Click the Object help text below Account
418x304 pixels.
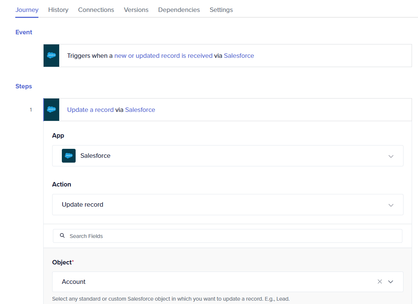(171, 299)
